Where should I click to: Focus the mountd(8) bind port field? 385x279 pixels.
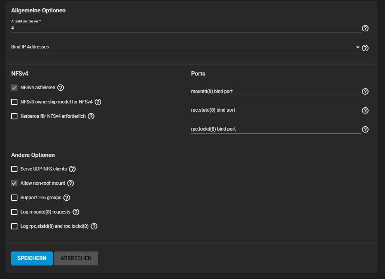(x=275, y=92)
